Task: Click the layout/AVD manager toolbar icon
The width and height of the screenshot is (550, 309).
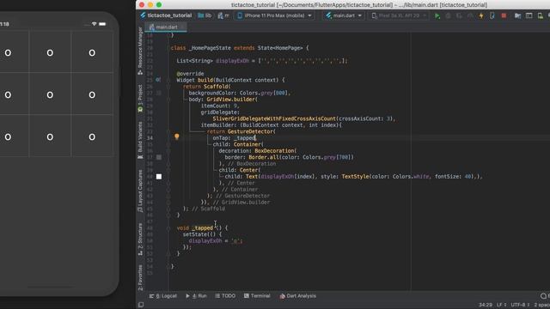Action: point(529,15)
